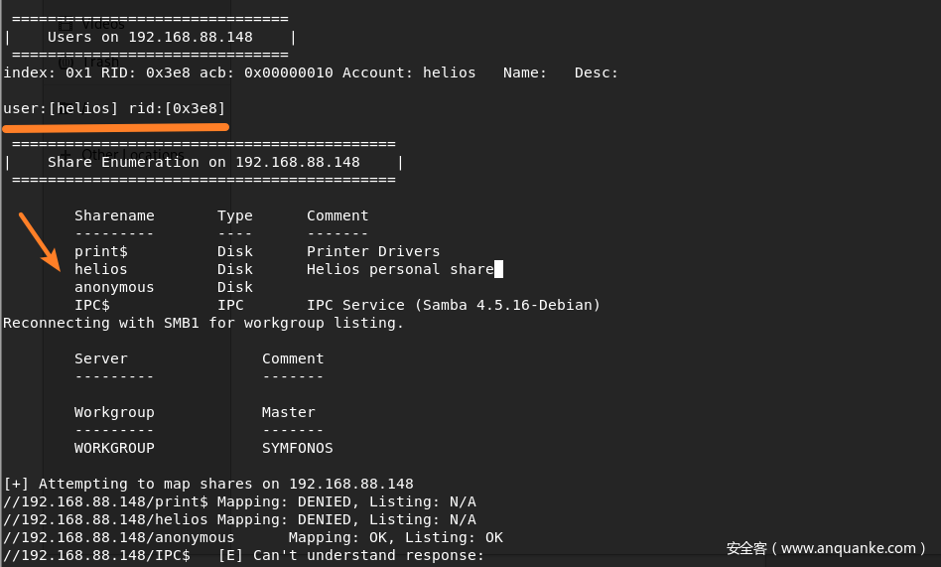941x567 pixels.
Task: Click the uppercase WORKGROUP entry
Action: [x=114, y=448]
